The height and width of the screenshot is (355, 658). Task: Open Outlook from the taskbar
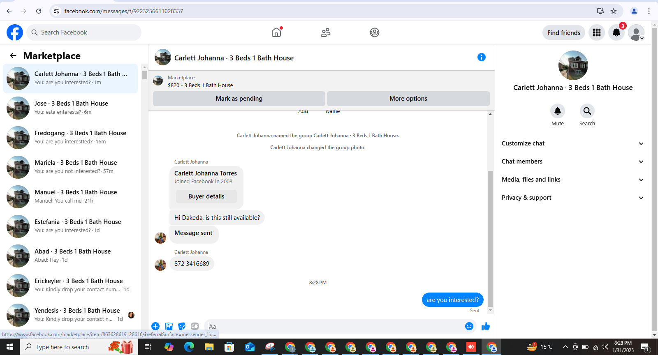(x=250, y=347)
